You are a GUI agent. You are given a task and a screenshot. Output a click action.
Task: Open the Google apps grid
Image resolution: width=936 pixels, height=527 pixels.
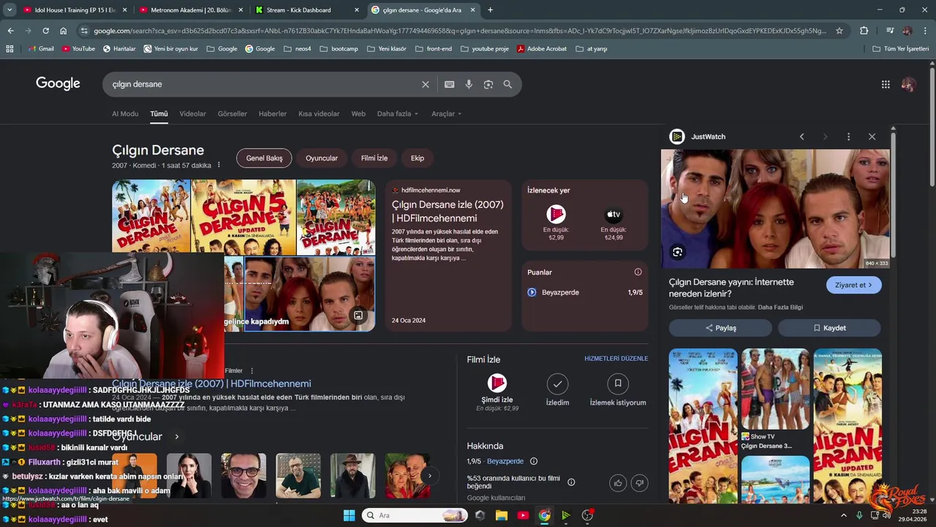click(x=886, y=84)
